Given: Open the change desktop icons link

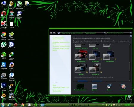Looking at the screenshot, I should tap(61, 43).
